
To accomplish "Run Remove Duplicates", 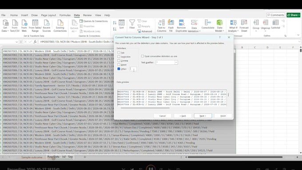I will coord(181,26).
